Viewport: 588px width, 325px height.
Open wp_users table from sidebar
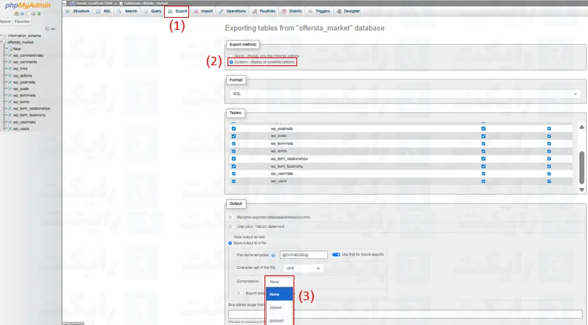tap(21, 128)
